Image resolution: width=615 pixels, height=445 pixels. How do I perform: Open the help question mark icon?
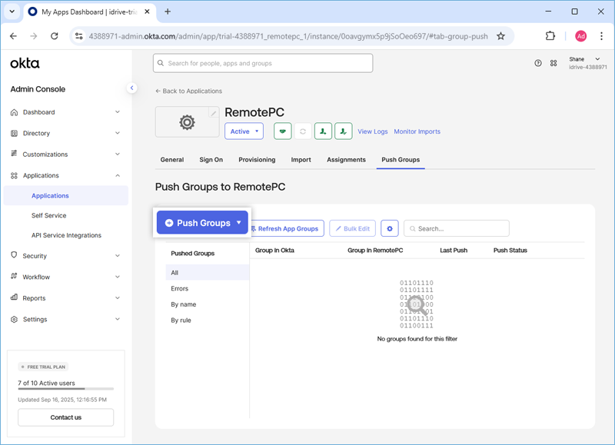coord(538,63)
